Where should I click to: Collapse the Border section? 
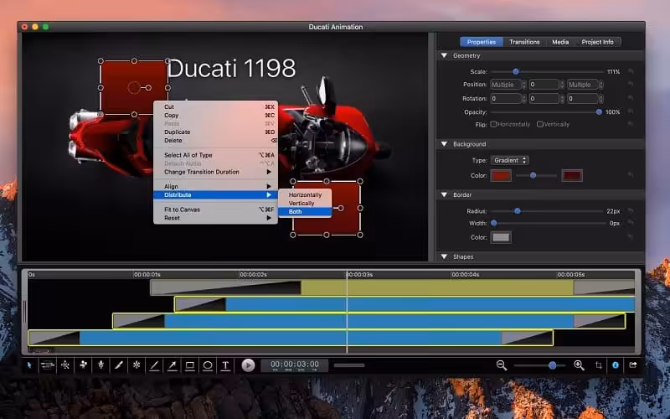point(444,194)
